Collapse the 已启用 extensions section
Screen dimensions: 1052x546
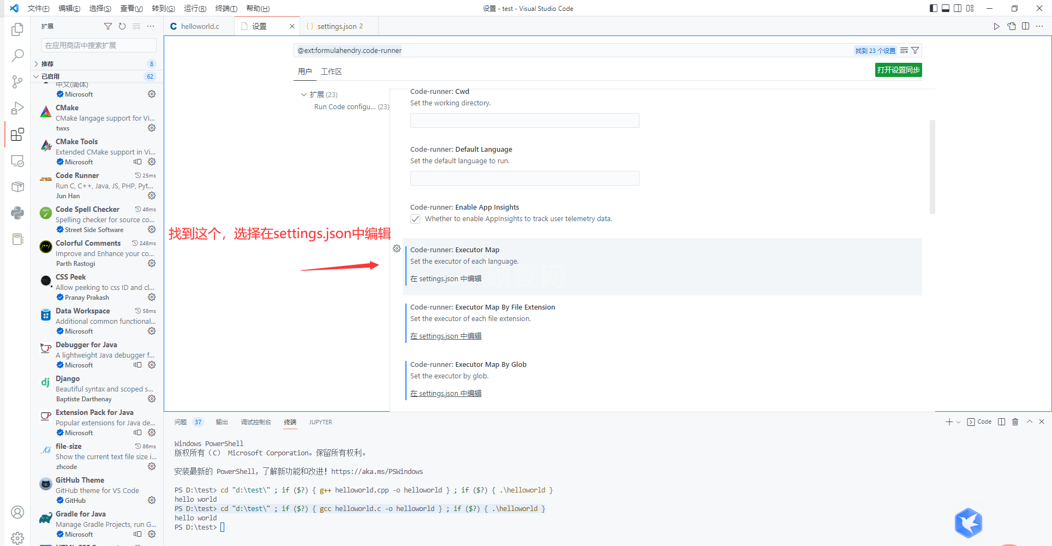(97, 76)
